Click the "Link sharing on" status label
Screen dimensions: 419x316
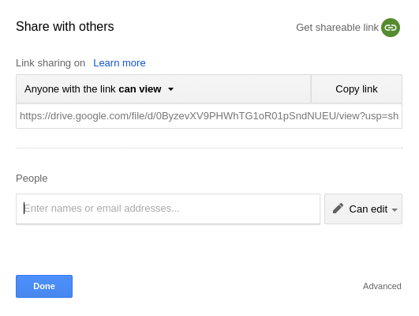(51, 63)
